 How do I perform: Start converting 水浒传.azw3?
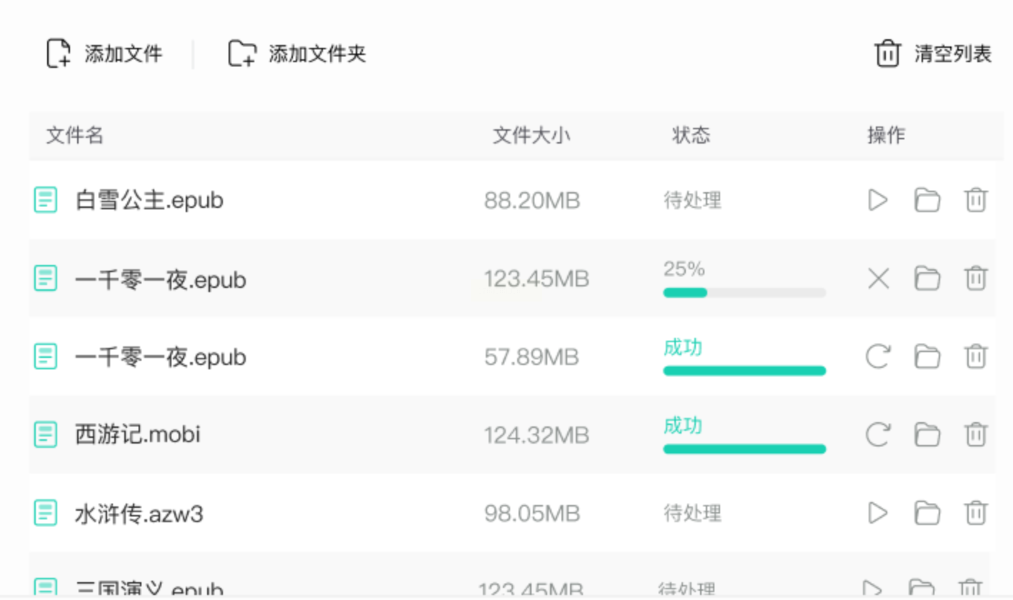point(877,512)
